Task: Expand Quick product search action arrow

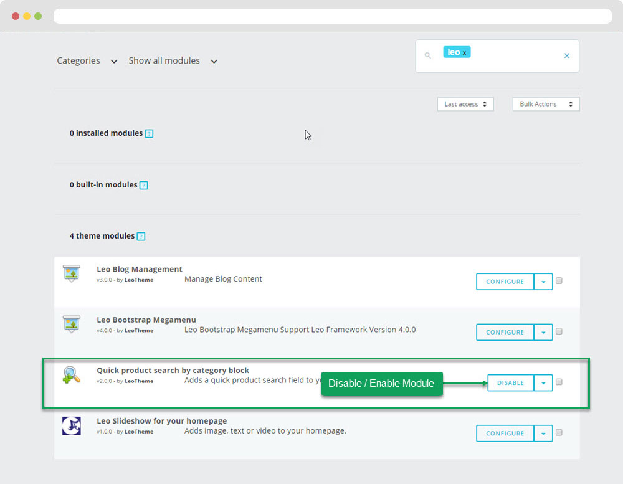Action: pyautogui.click(x=543, y=383)
